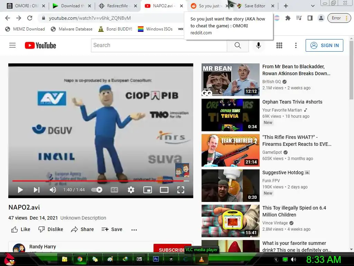Start voice search with the microphone
This screenshot has width=354, height=266.
pos(259,45)
